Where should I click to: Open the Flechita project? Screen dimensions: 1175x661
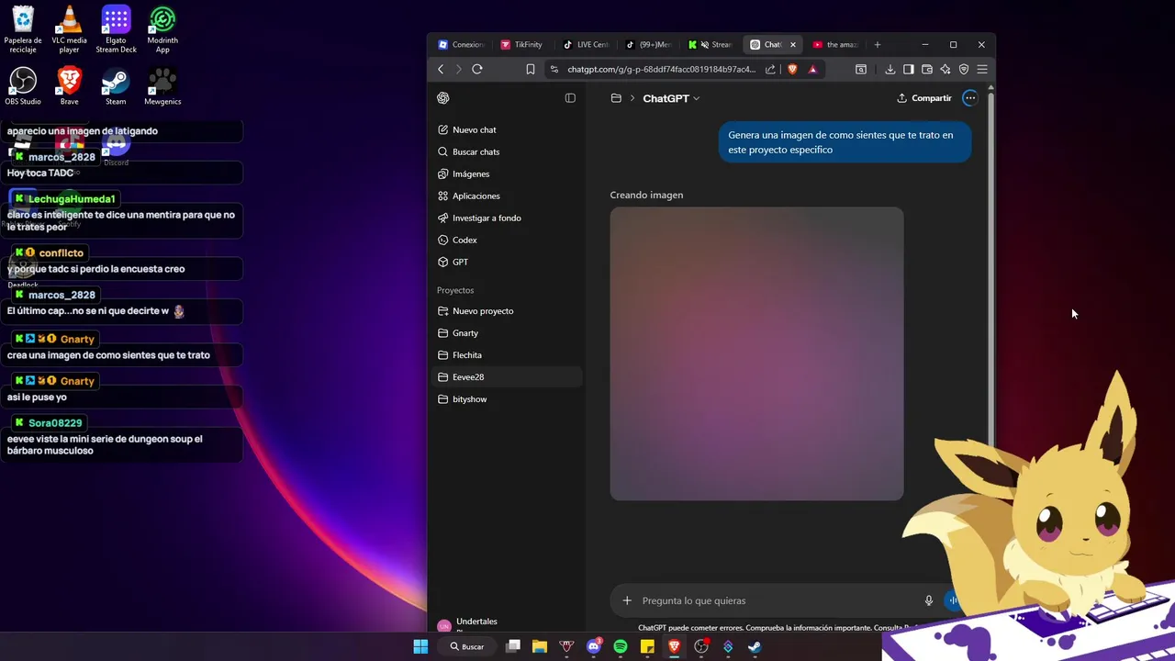click(506, 355)
